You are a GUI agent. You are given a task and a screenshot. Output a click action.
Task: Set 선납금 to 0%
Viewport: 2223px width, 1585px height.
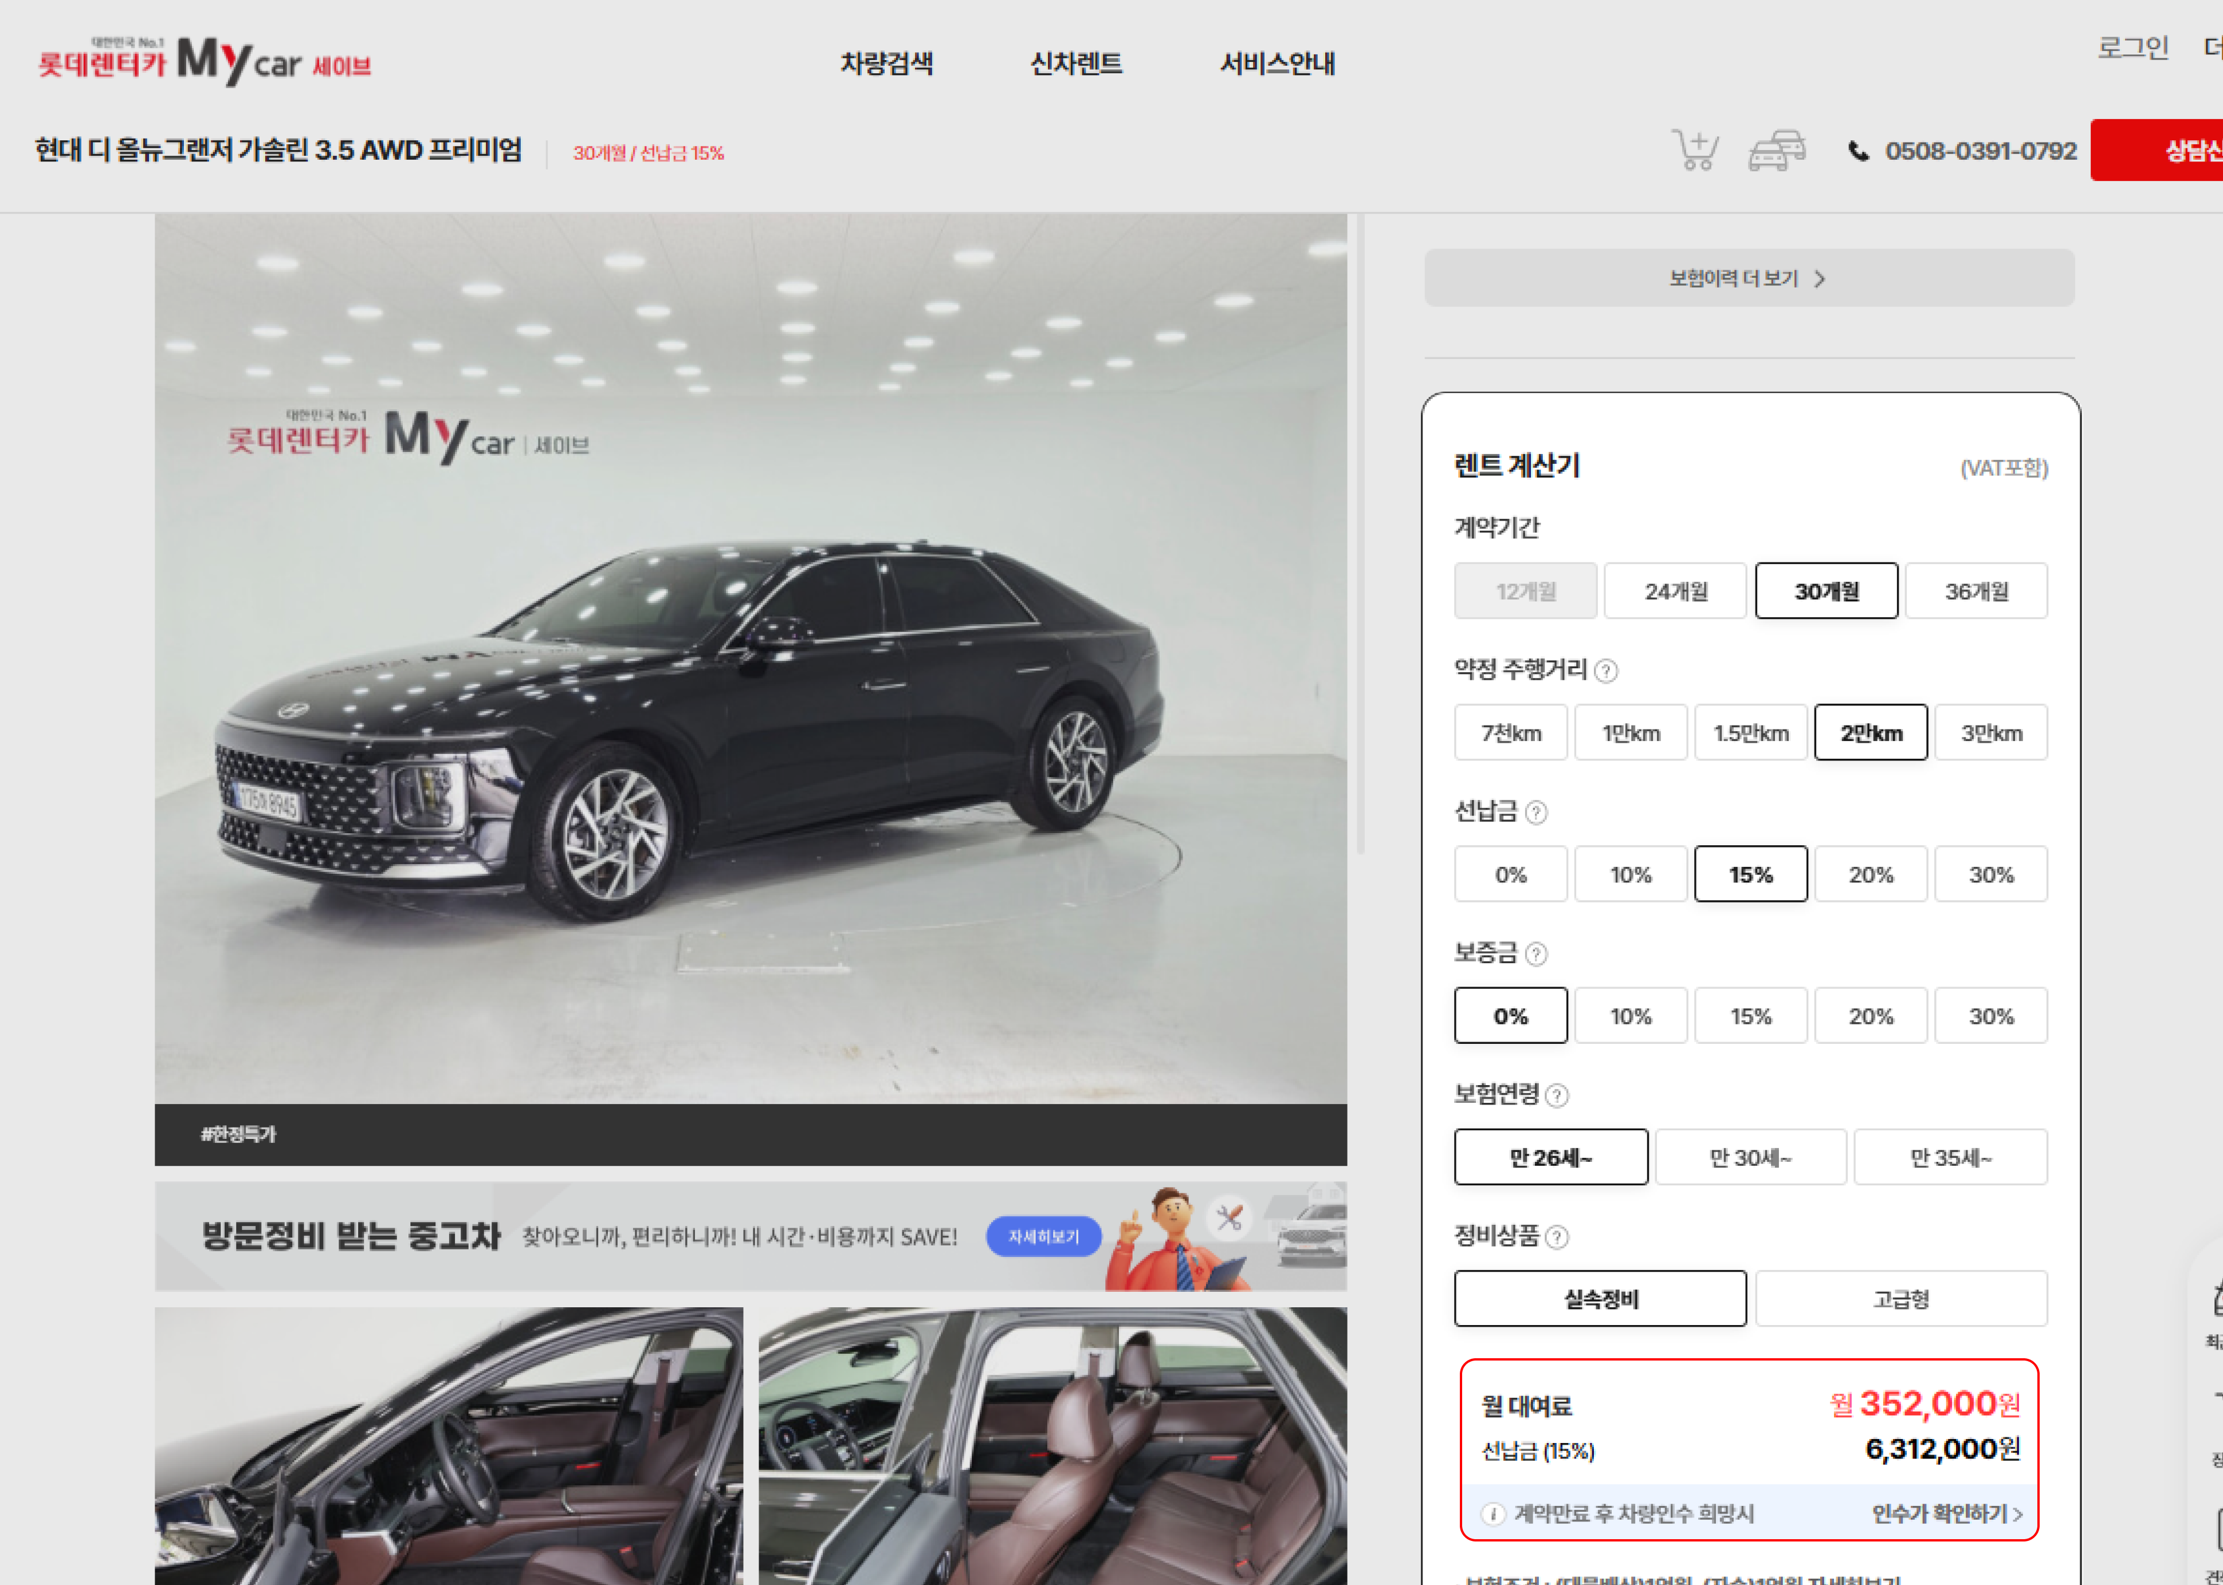pyautogui.click(x=1510, y=873)
